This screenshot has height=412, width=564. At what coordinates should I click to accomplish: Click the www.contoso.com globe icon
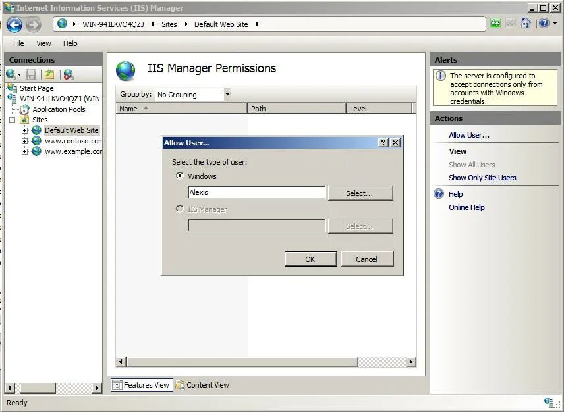point(37,141)
